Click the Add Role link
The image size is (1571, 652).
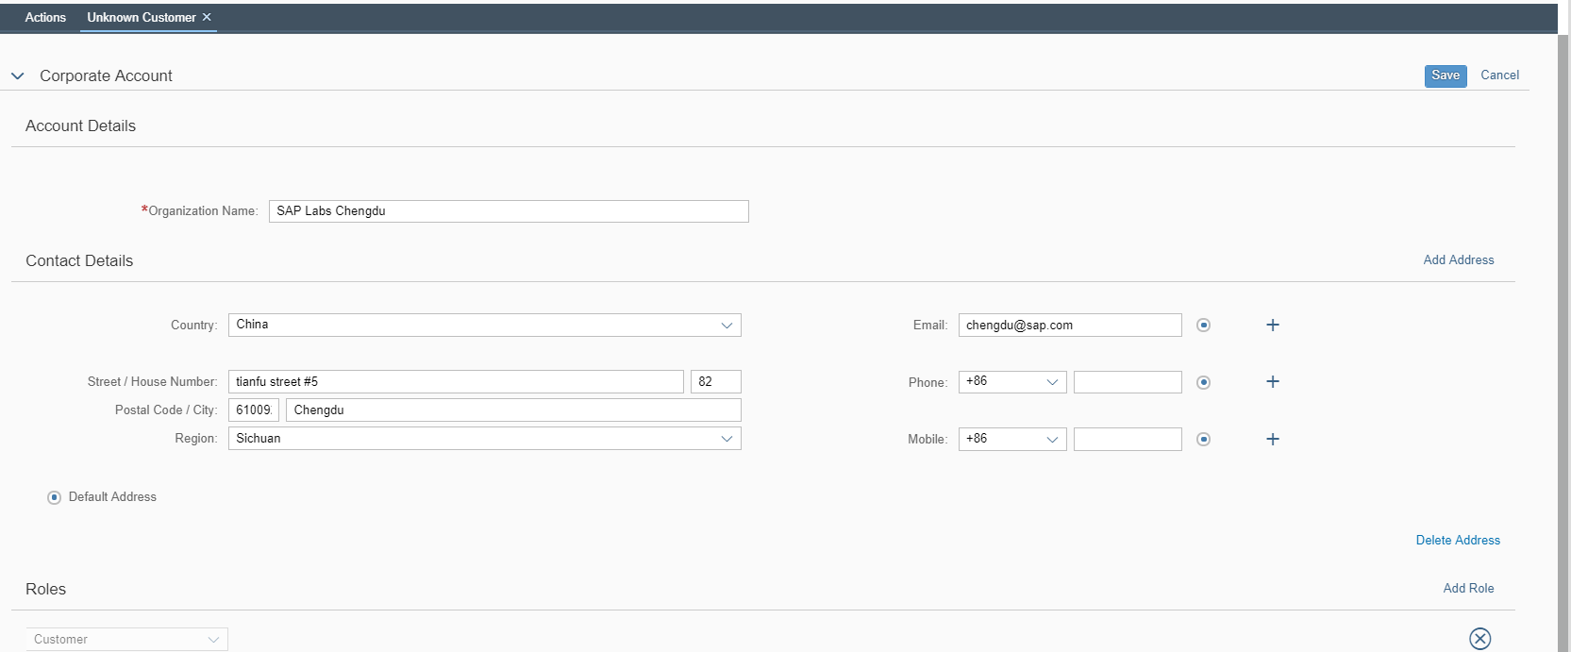(x=1468, y=588)
